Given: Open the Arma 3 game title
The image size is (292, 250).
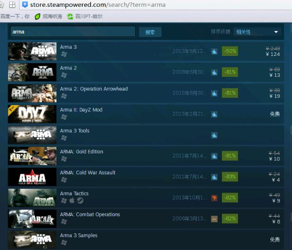Looking at the screenshot, I should pyautogui.click(x=68, y=47).
